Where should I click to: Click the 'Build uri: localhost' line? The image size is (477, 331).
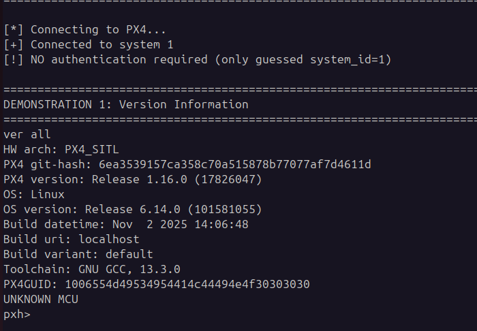click(71, 239)
